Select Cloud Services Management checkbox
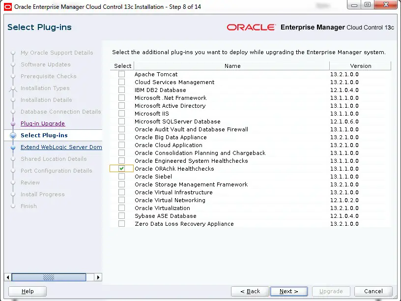This screenshot has height=301, width=401. (x=121, y=82)
